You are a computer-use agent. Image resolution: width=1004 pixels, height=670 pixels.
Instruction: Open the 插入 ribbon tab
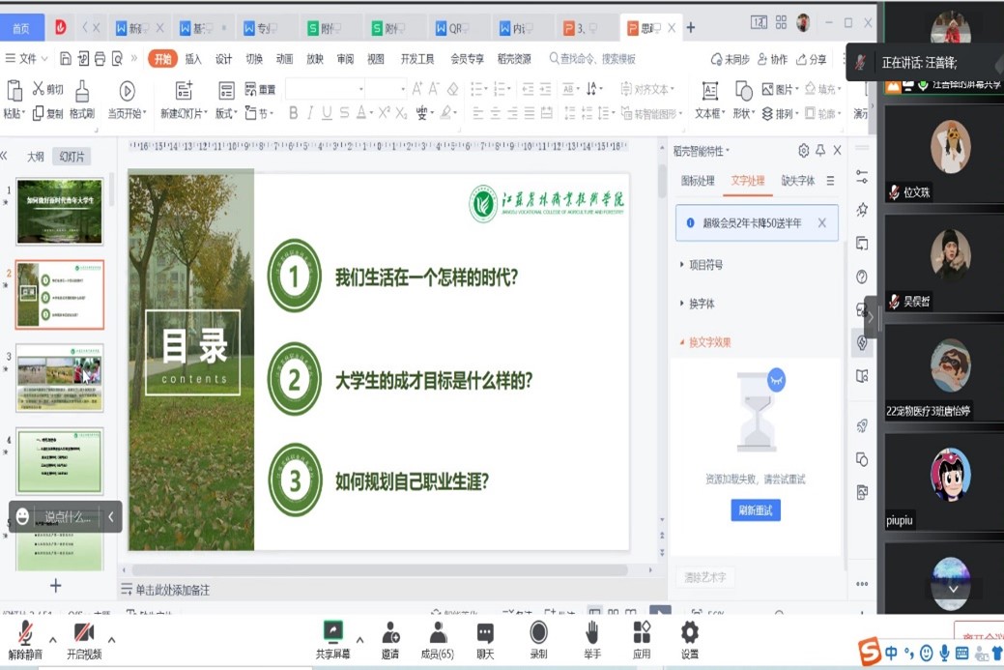coord(193,59)
